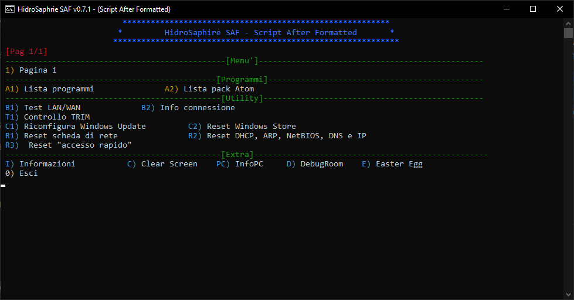The height and width of the screenshot is (300, 574).
Task: Click the '[Utility]' section label
Action: click(x=242, y=98)
